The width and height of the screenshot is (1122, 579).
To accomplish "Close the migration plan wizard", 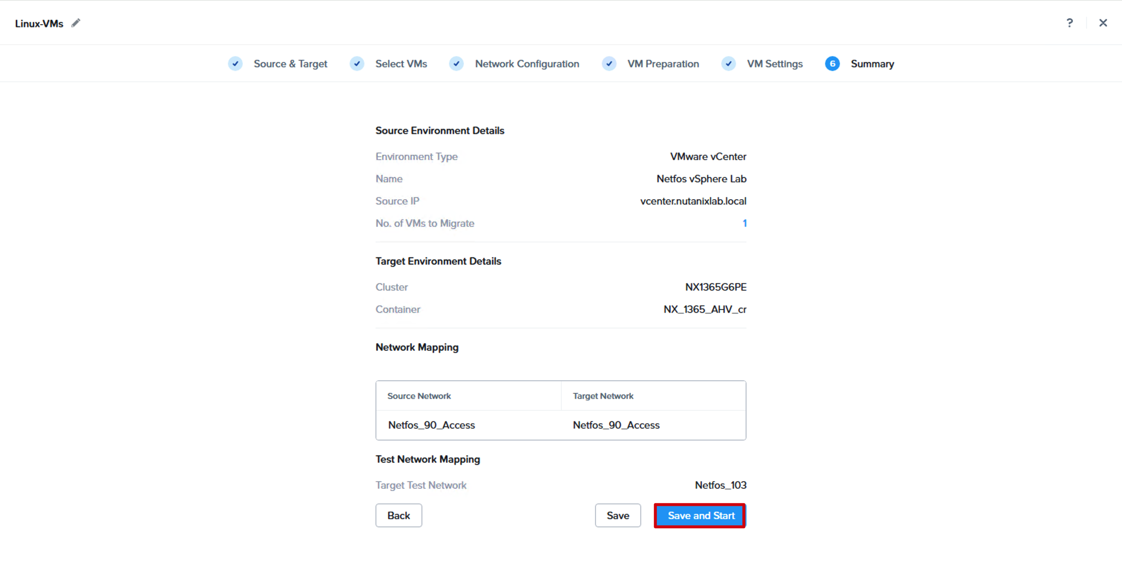I will 1103,23.
